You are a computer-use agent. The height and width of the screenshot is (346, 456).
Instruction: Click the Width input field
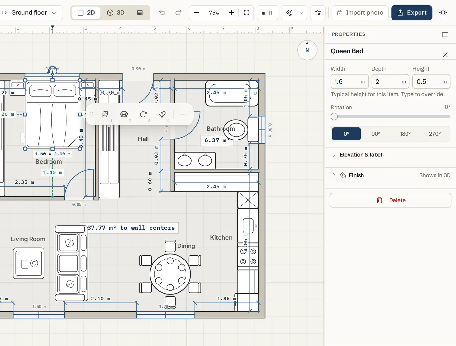(349, 82)
